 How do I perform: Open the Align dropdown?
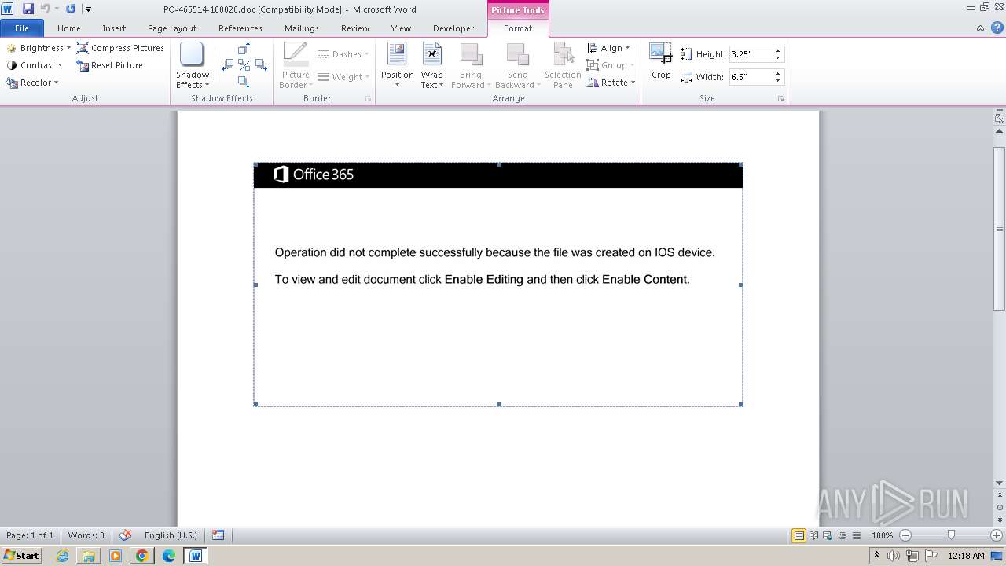click(609, 48)
